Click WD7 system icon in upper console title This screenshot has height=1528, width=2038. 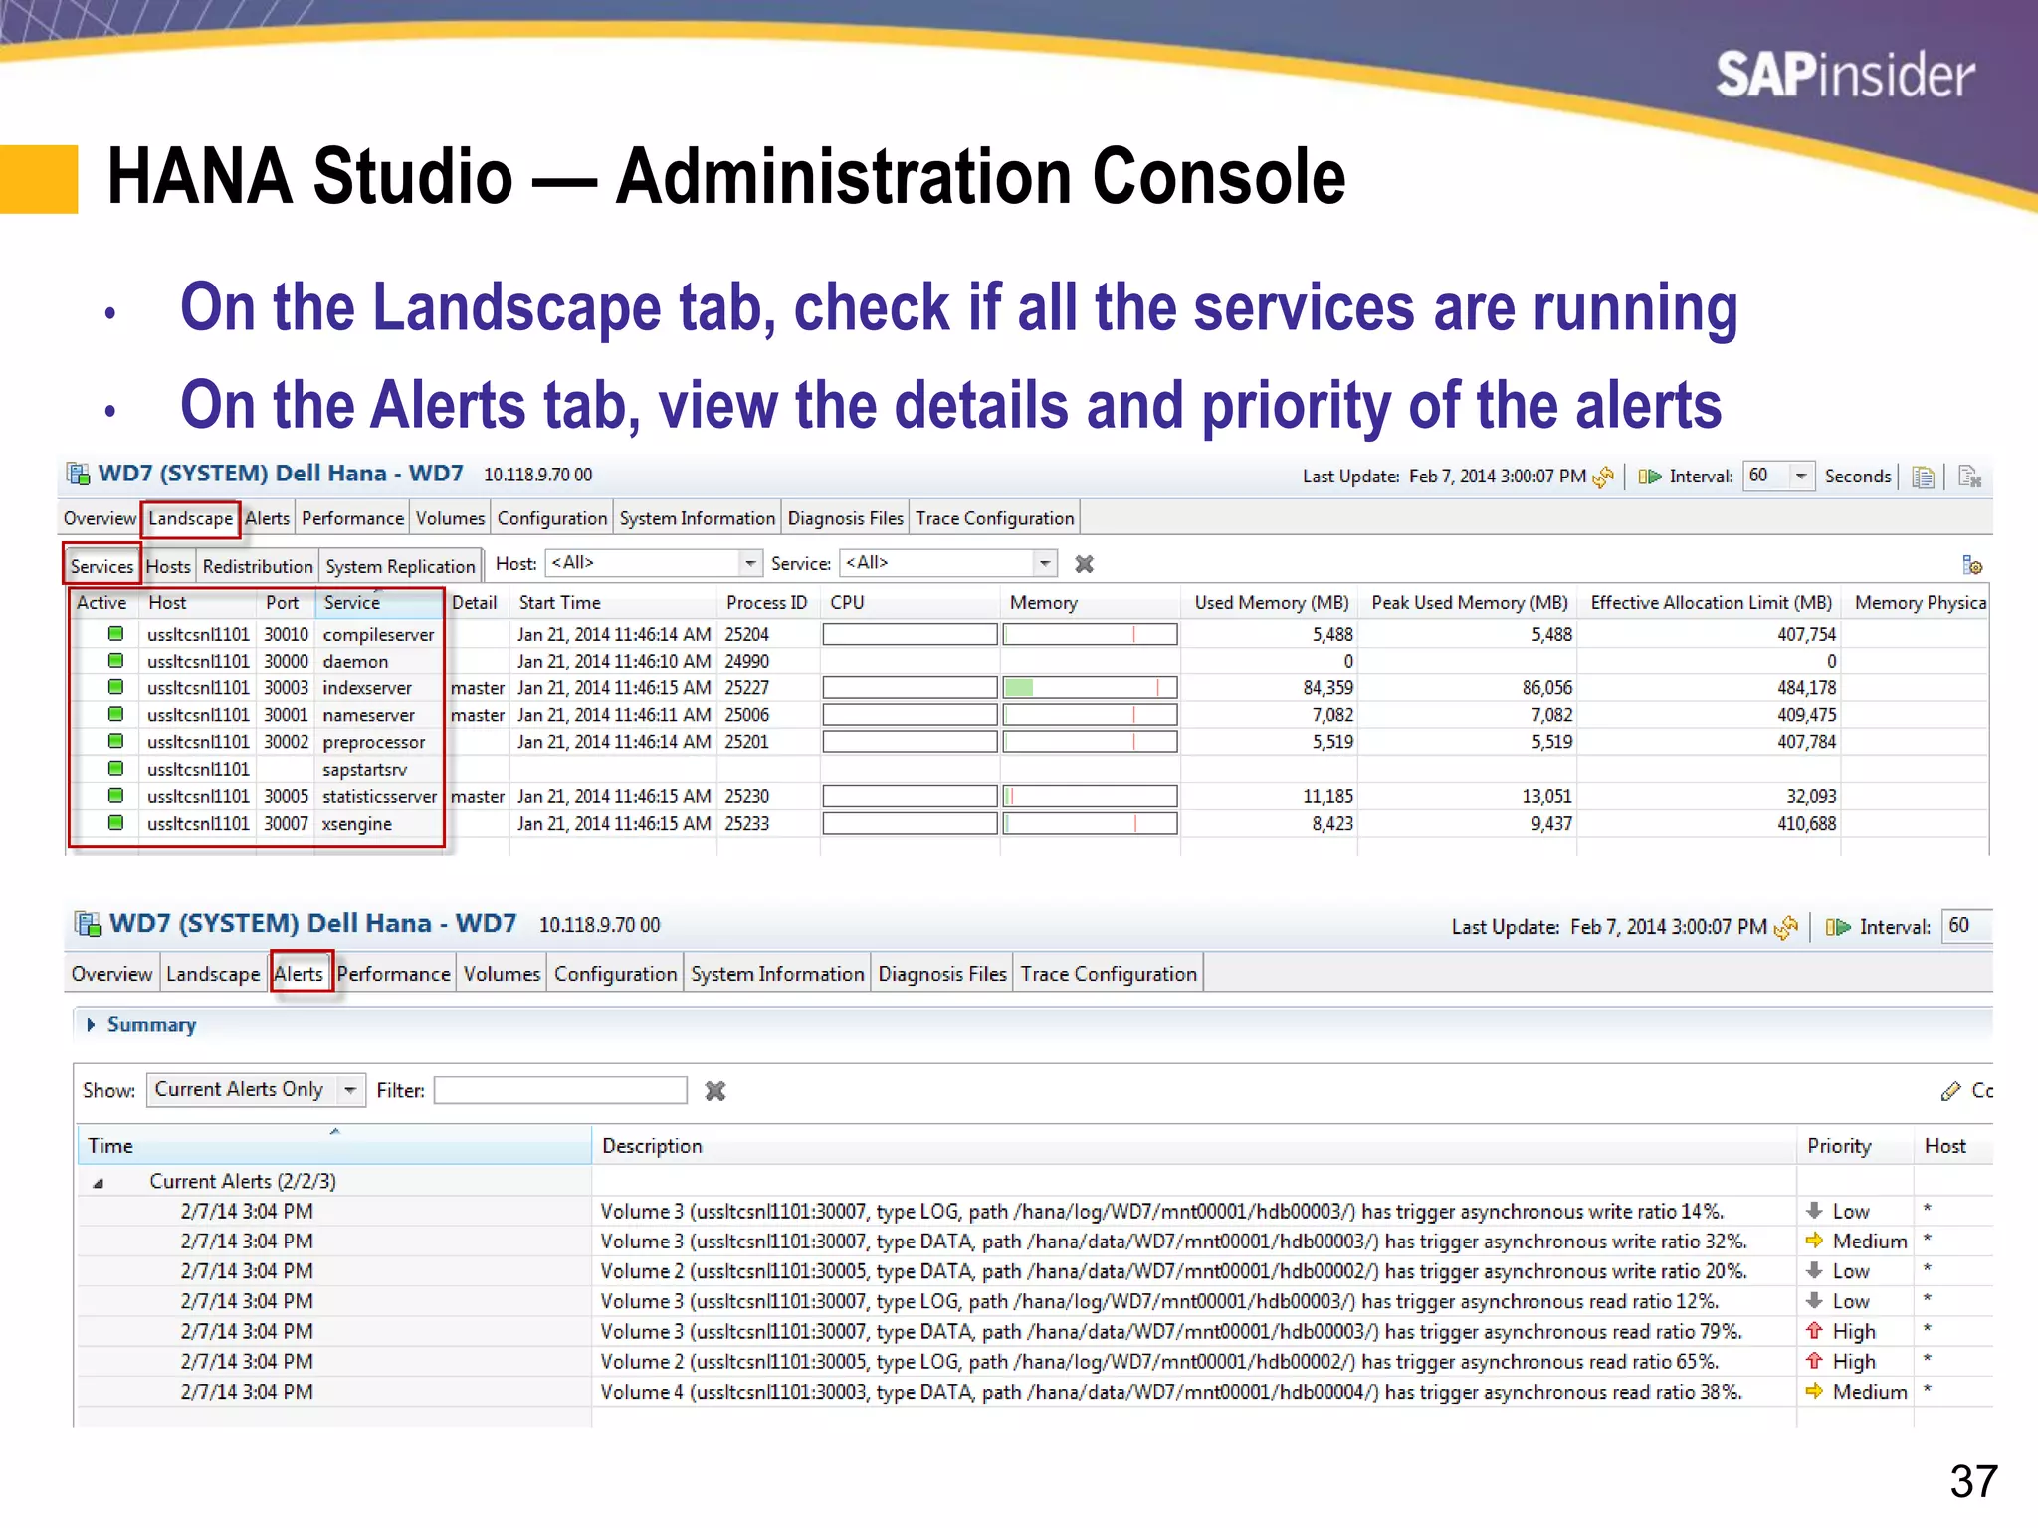pyautogui.click(x=78, y=474)
